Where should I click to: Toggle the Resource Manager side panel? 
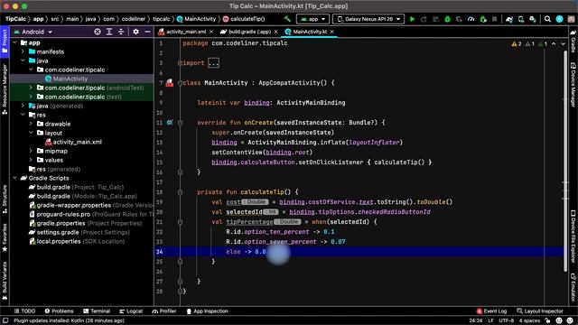(x=5, y=89)
